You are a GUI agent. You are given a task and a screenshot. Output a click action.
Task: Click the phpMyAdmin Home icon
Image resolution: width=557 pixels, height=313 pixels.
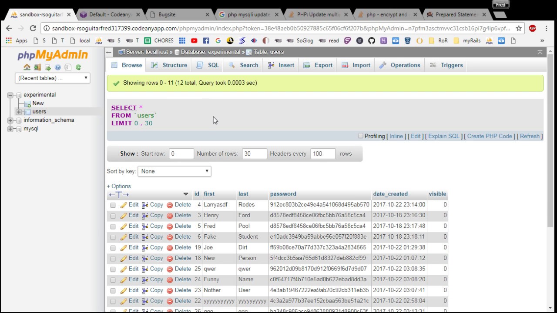point(27,67)
